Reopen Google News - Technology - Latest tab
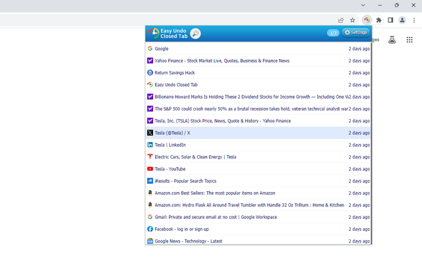This screenshot has height=263, width=422. (x=258, y=240)
